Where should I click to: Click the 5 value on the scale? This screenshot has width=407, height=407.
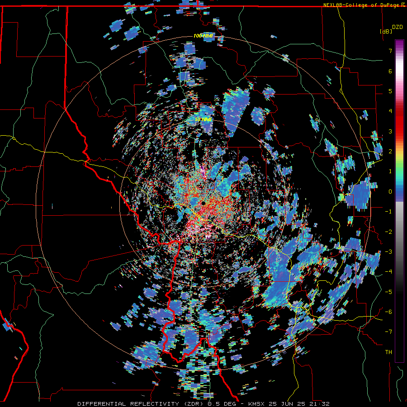[x=390, y=91]
